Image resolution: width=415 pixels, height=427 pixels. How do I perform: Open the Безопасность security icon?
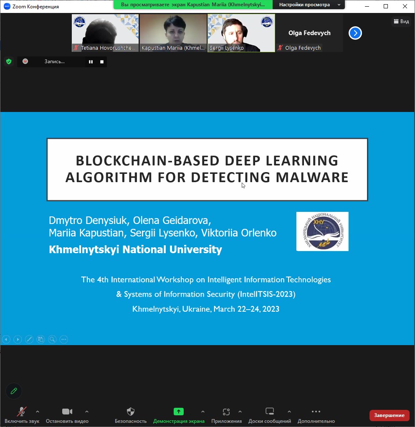131,412
